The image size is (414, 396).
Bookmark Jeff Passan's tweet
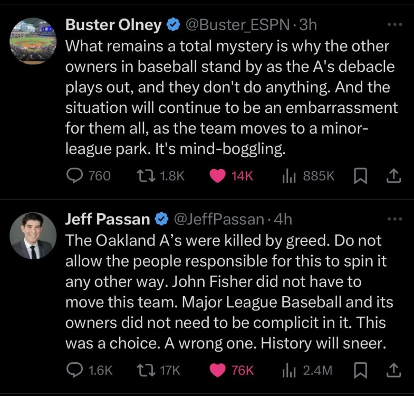click(x=360, y=371)
